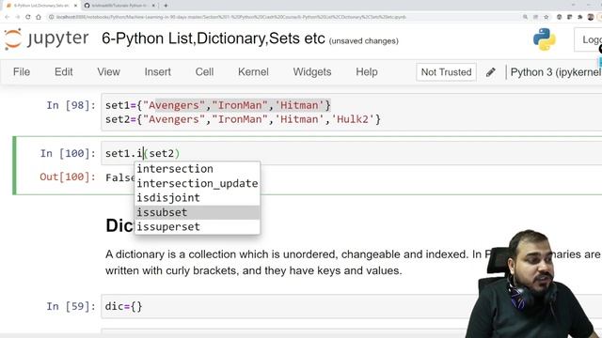Click the In [100] prompt label
Viewport: 602px width, 338px height.
[x=68, y=154]
